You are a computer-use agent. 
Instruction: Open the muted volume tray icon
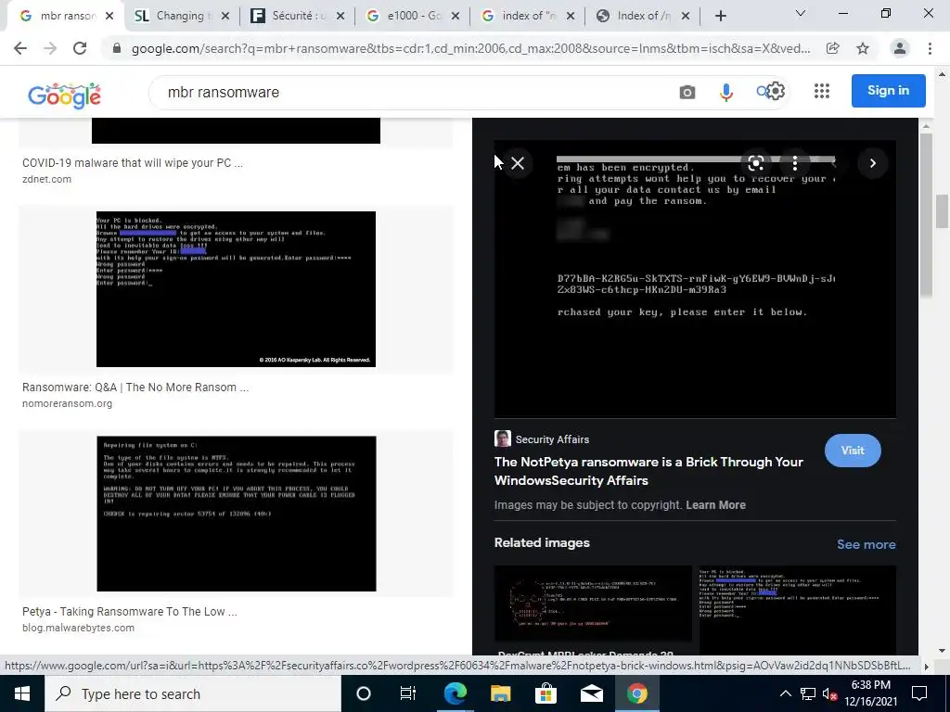(829, 694)
